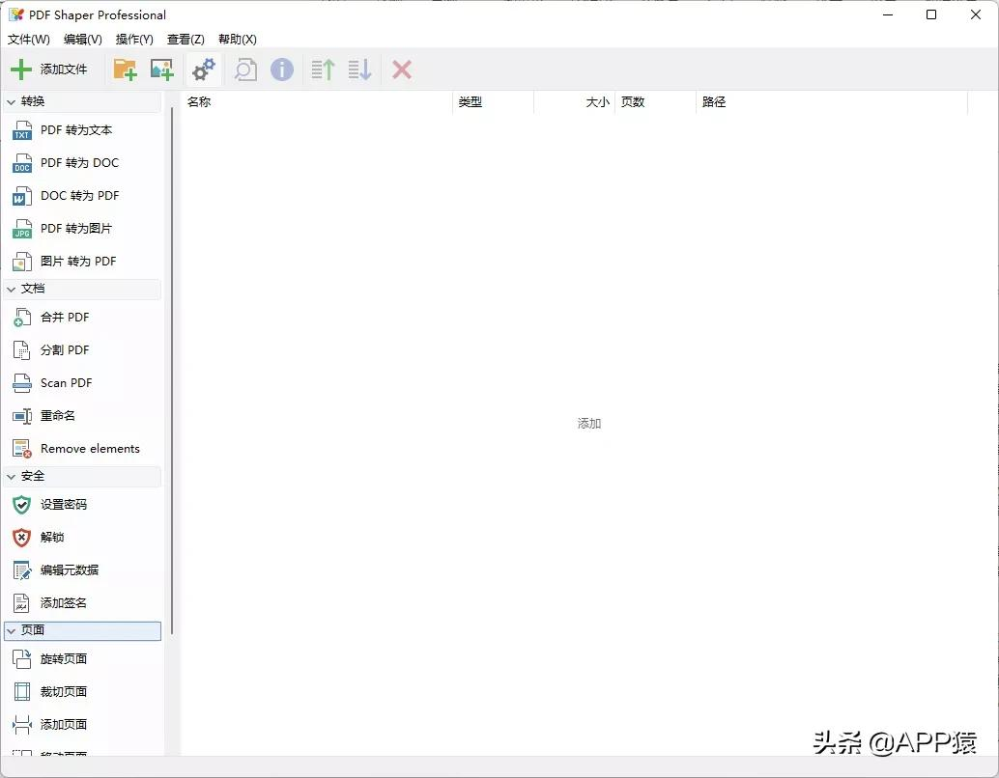Select the Remove elements tool
This screenshot has width=999, height=778.
(89, 448)
